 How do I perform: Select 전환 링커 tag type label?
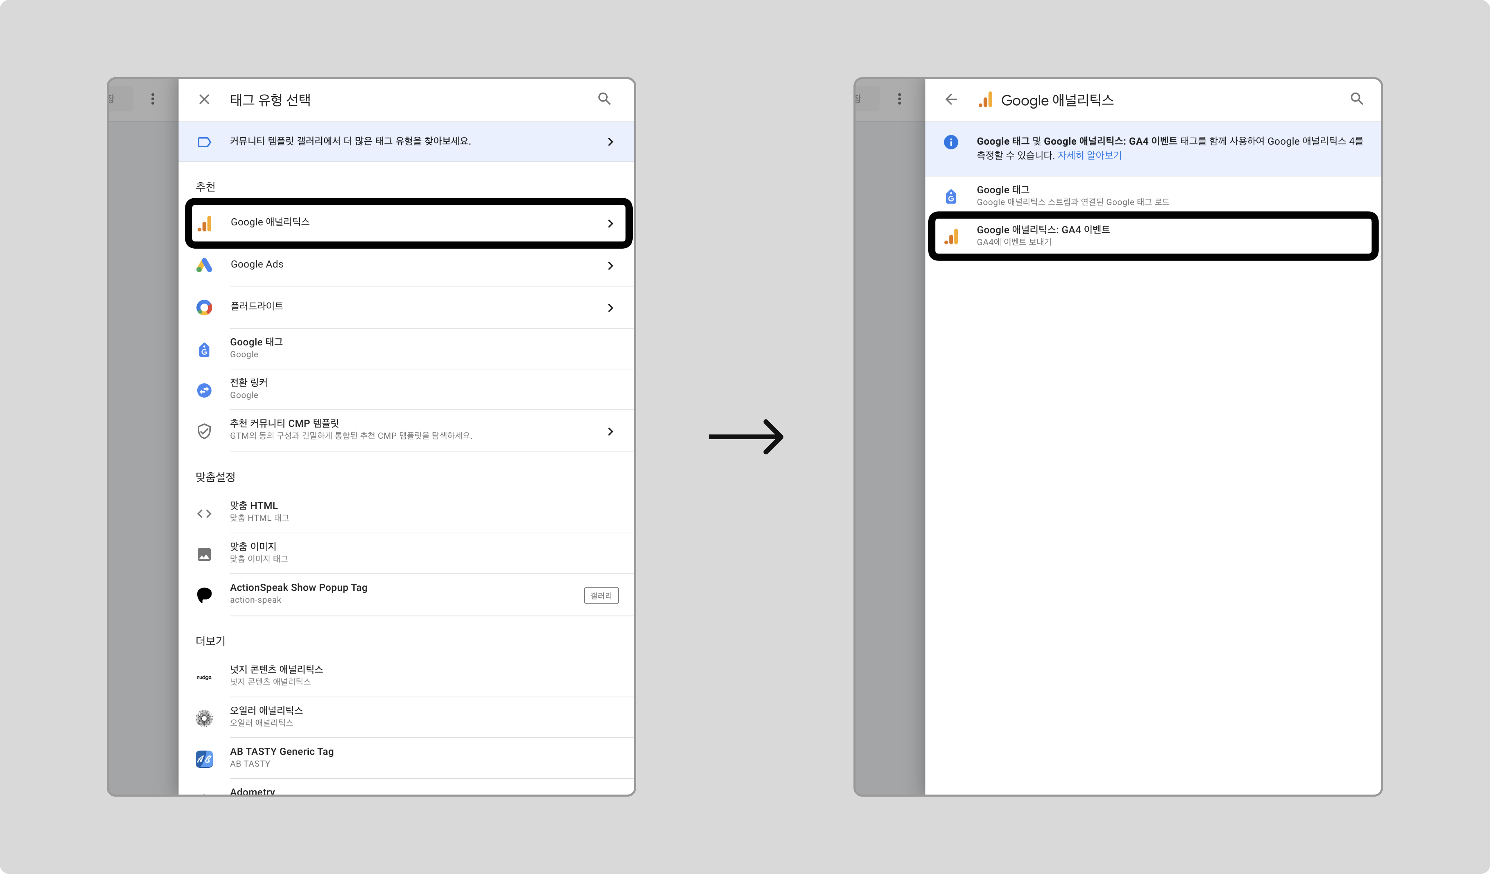point(248,382)
